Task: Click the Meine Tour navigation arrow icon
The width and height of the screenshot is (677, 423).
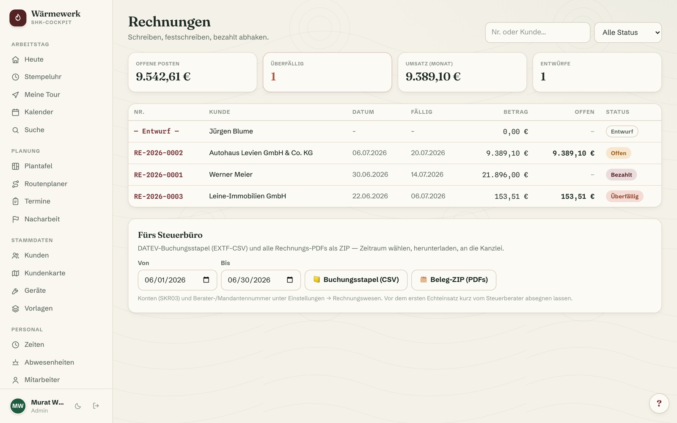Action: point(16,95)
